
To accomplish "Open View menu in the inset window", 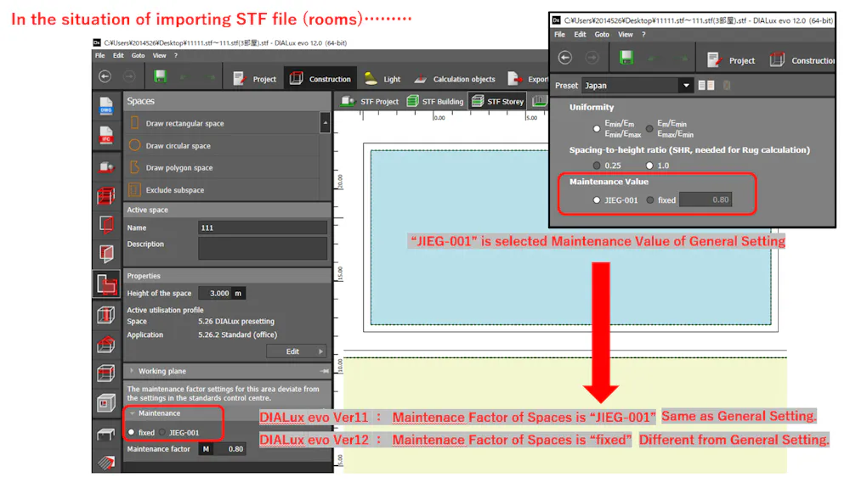I will tap(625, 35).
